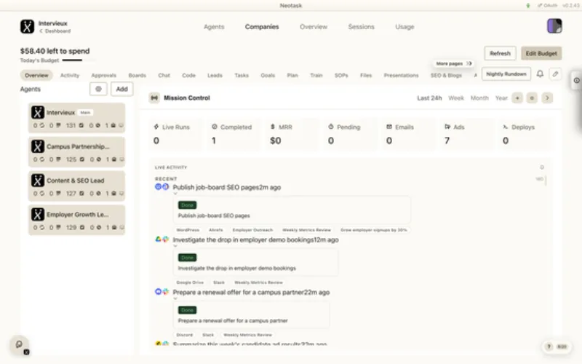
Task: Go back via the Dashboard link
Action: coord(55,31)
